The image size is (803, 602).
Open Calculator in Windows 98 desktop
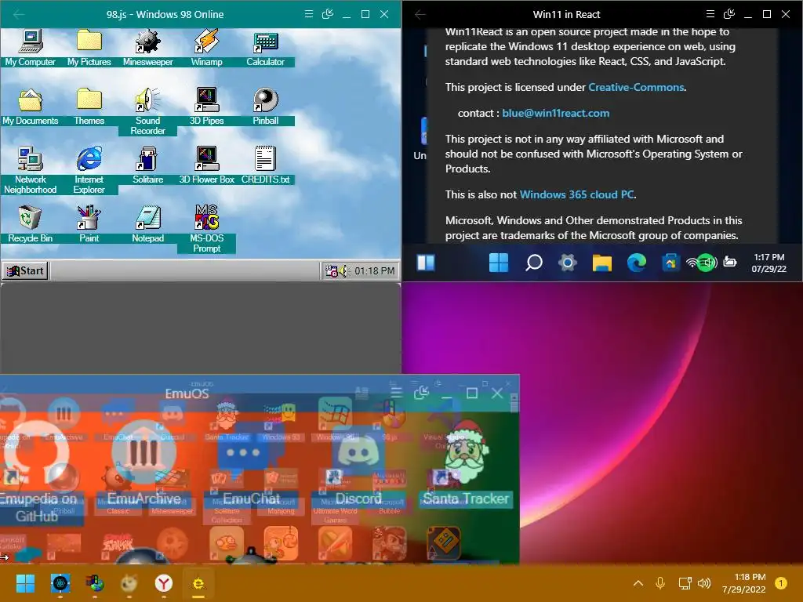[265, 48]
